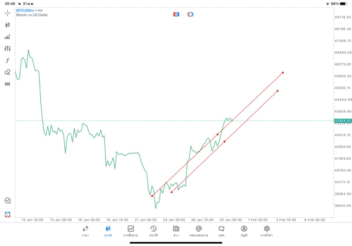Switch to the การซื้อขาย trade tab
352x246 pixels.
tap(131, 231)
